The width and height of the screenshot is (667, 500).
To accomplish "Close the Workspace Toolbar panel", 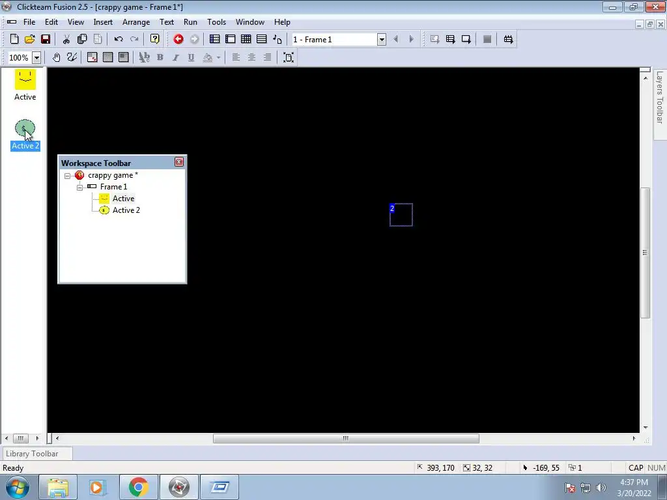I will tap(179, 162).
